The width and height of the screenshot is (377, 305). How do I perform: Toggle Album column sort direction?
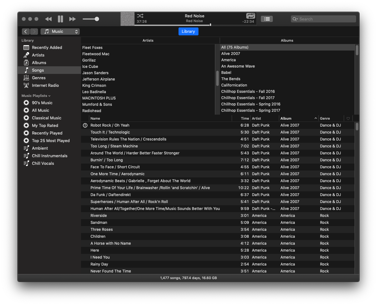point(298,118)
